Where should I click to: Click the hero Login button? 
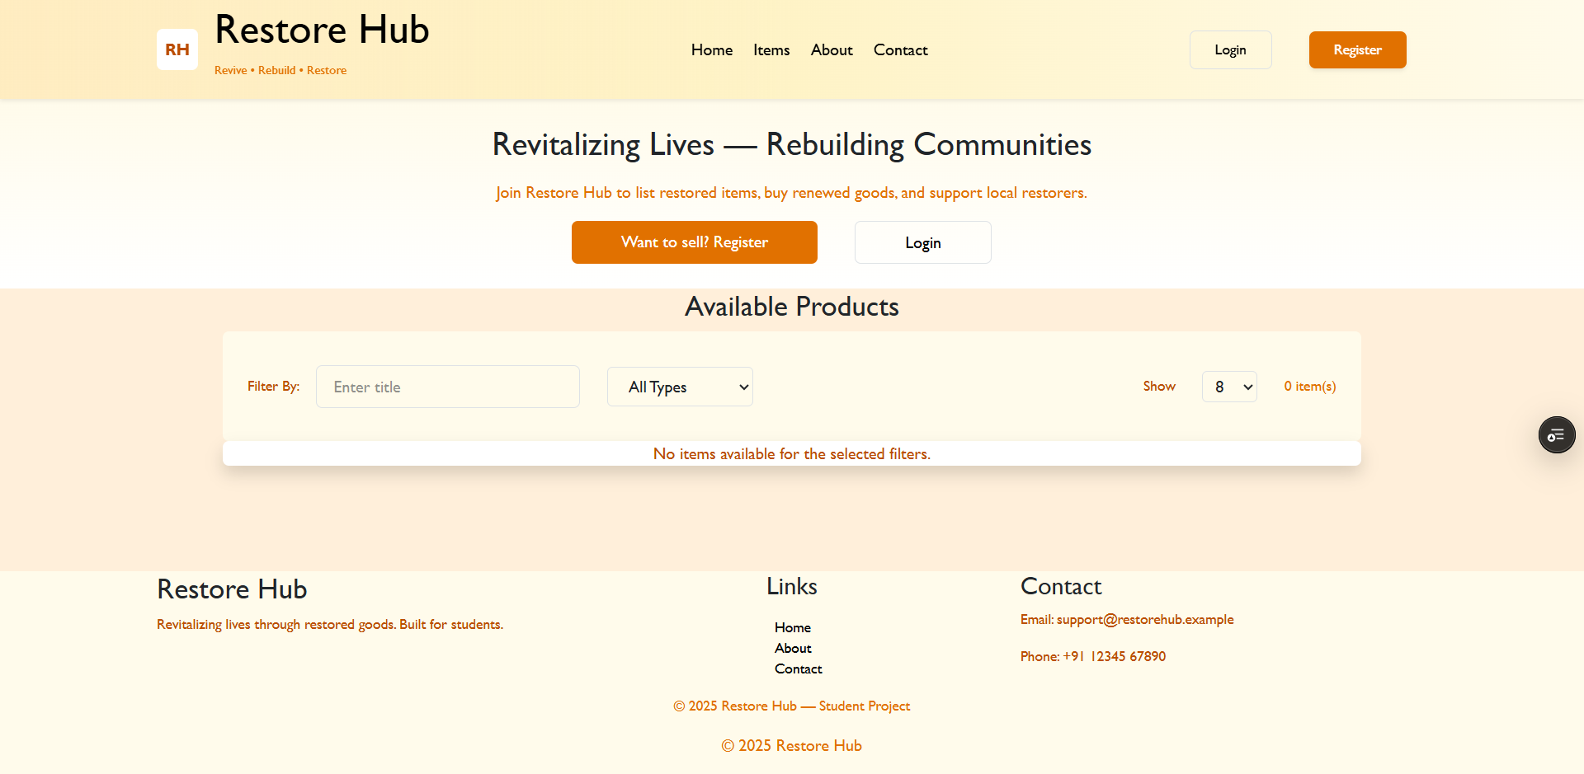pos(922,242)
